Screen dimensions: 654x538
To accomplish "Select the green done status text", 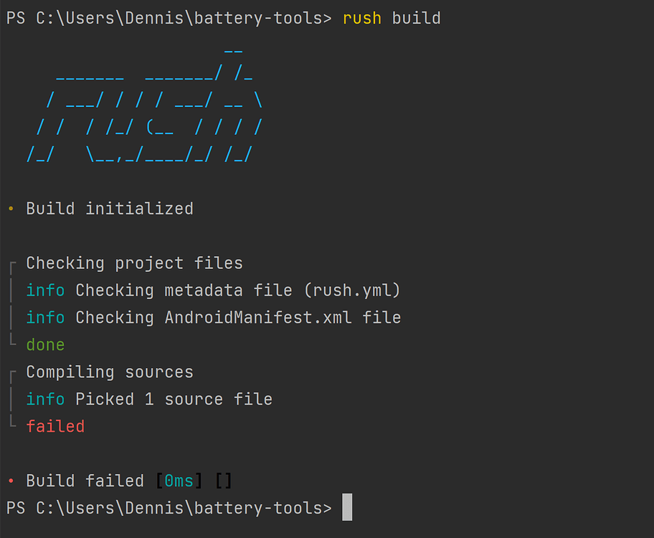I will pos(45,344).
